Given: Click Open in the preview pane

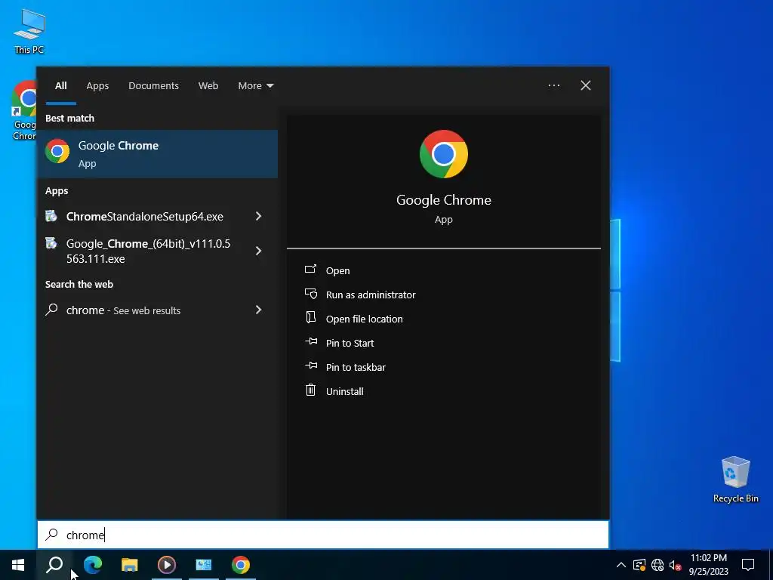Looking at the screenshot, I should click(337, 271).
